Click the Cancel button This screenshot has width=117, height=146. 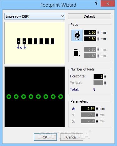[x=72, y=137]
